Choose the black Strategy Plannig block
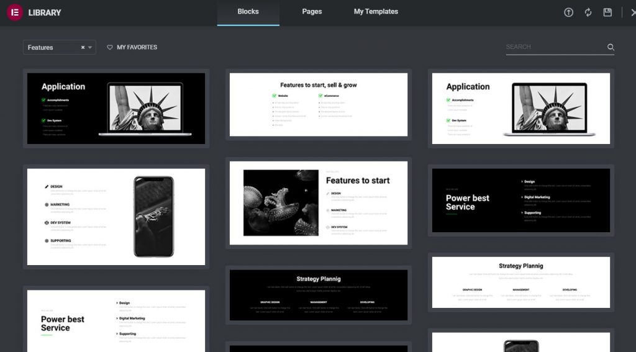This screenshot has width=636, height=352. click(x=319, y=296)
